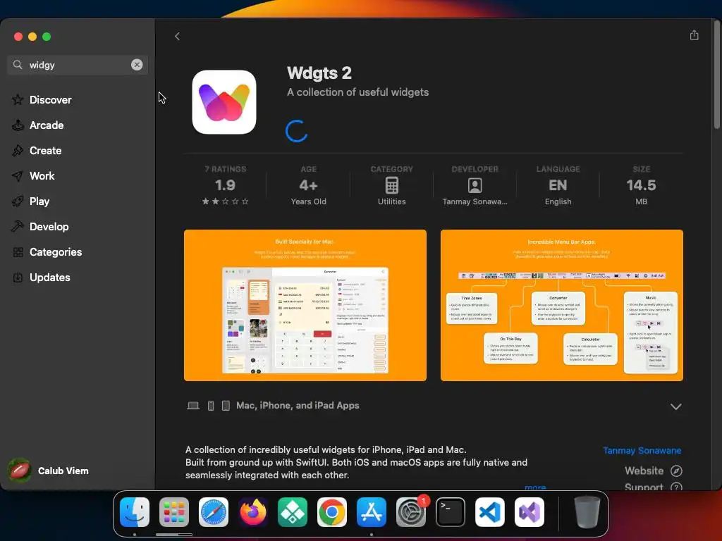Open Google Chrome from the Dock
This screenshot has width=722, height=541.
[332, 512]
